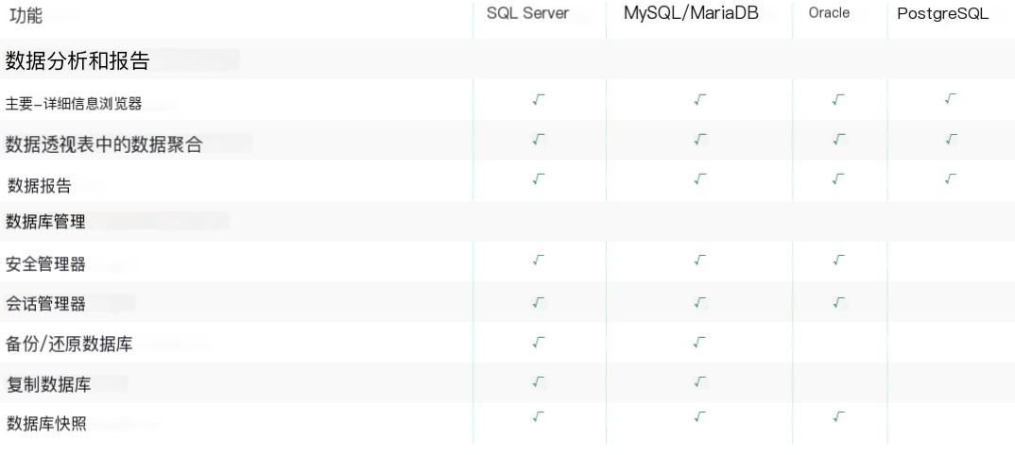Click the 功能 column header
1015x455 pixels.
[26, 15]
